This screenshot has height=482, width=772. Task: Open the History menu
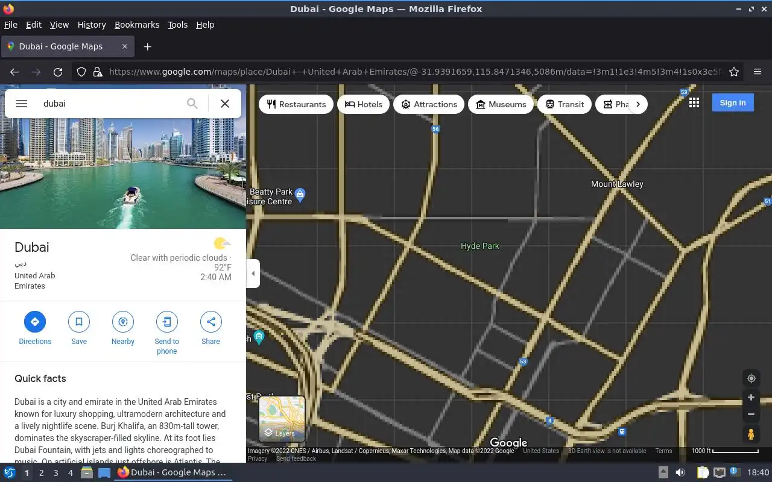tap(92, 25)
